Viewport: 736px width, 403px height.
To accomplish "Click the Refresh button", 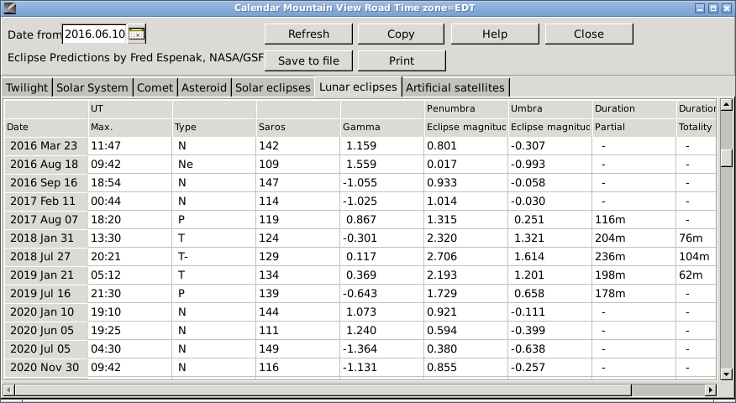I will coord(308,34).
